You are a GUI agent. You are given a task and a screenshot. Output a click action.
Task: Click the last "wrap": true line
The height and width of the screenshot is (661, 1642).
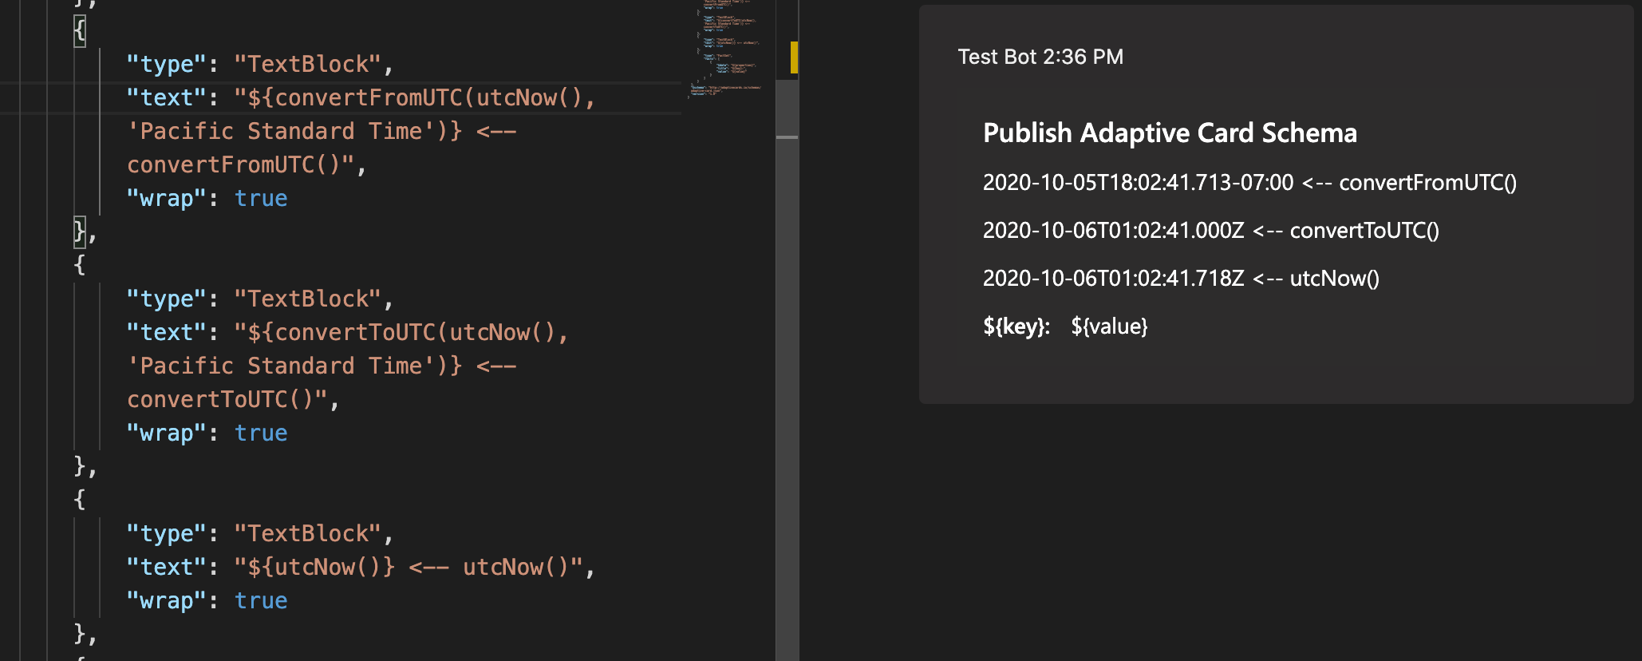click(x=207, y=600)
